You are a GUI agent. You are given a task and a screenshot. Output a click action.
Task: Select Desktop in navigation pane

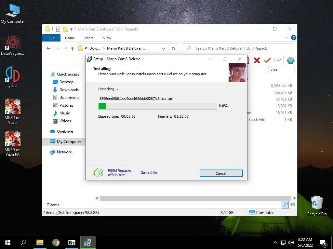coord(63,82)
